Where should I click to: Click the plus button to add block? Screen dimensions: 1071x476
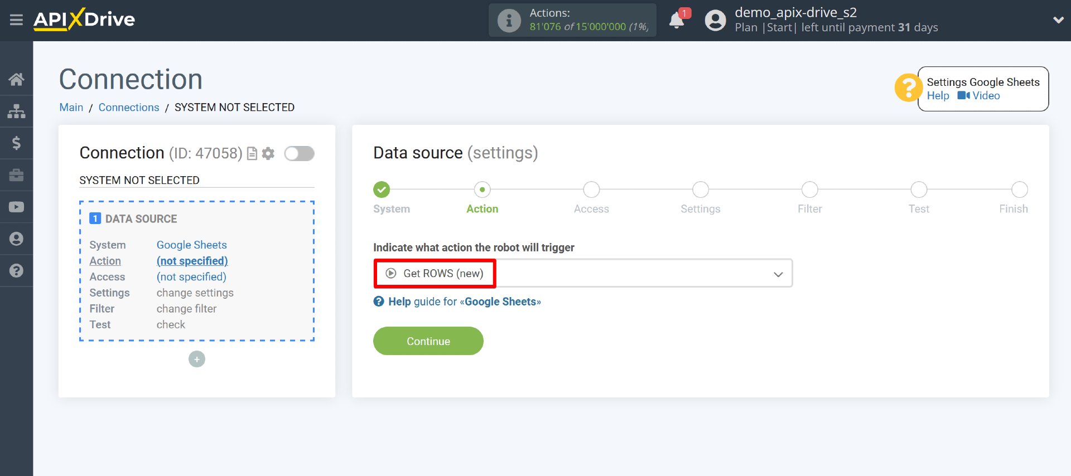point(197,359)
